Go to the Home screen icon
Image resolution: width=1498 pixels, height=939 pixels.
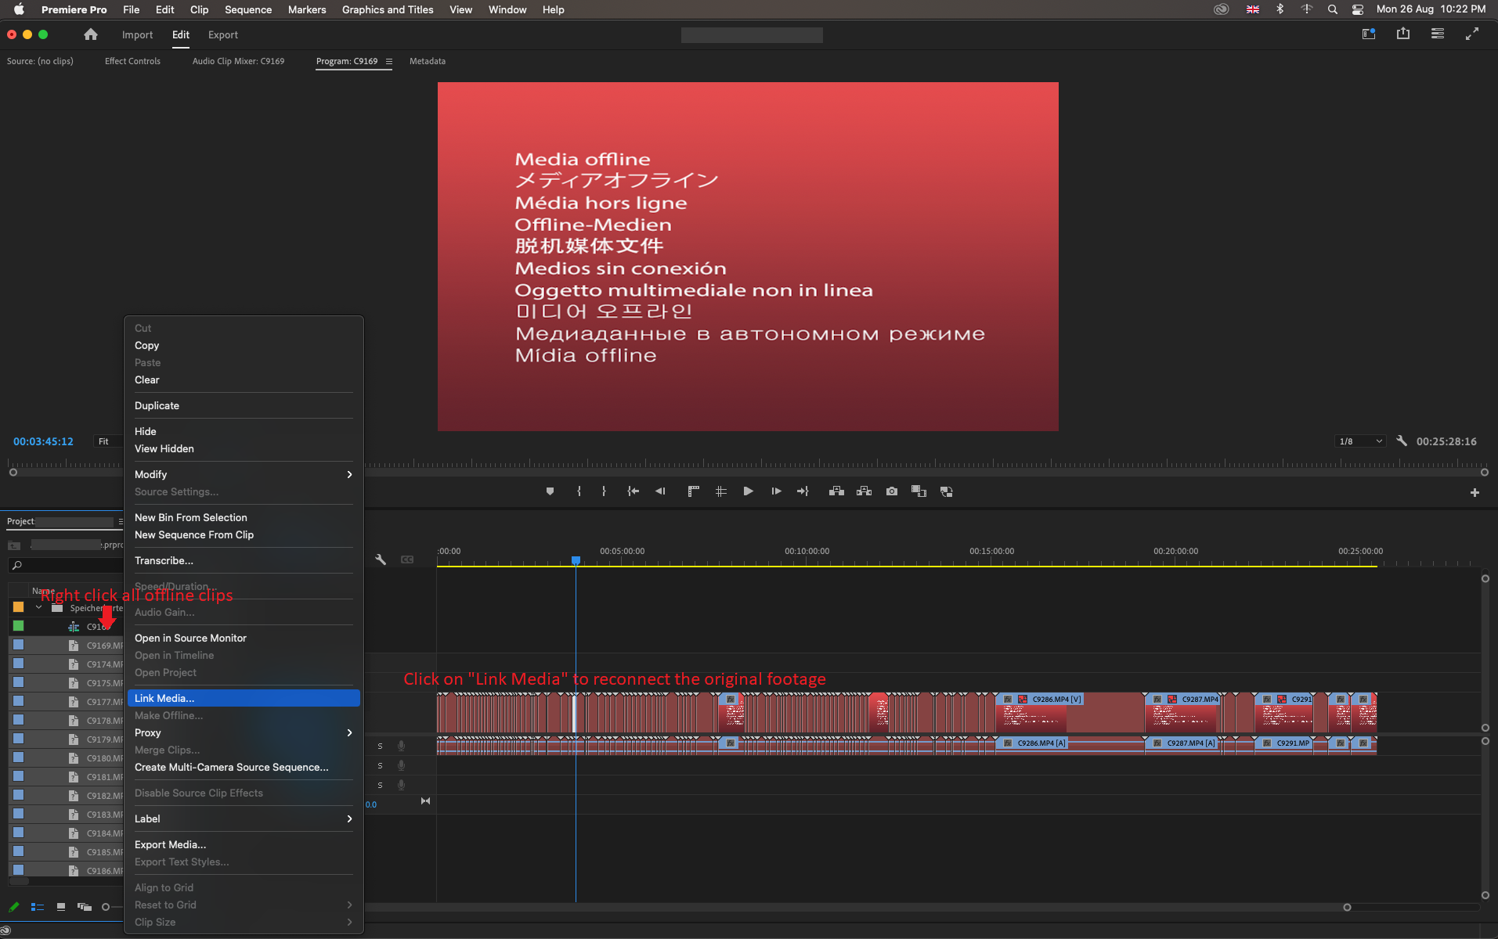pyautogui.click(x=91, y=34)
